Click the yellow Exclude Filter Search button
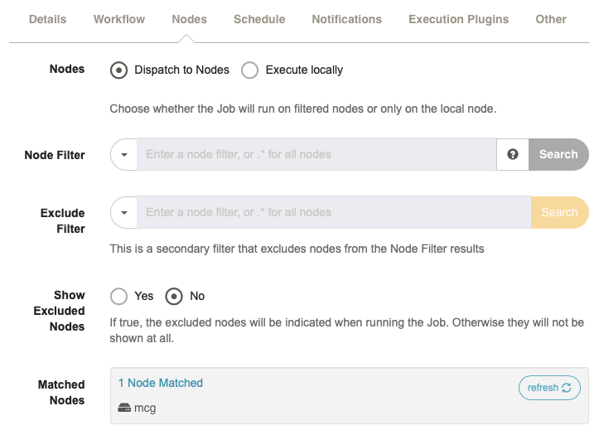 (560, 212)
